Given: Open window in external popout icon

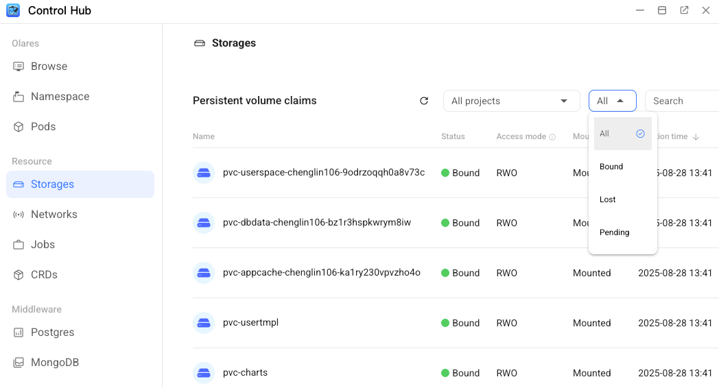Looking at the screenshot, I should [x=684, y=11].
